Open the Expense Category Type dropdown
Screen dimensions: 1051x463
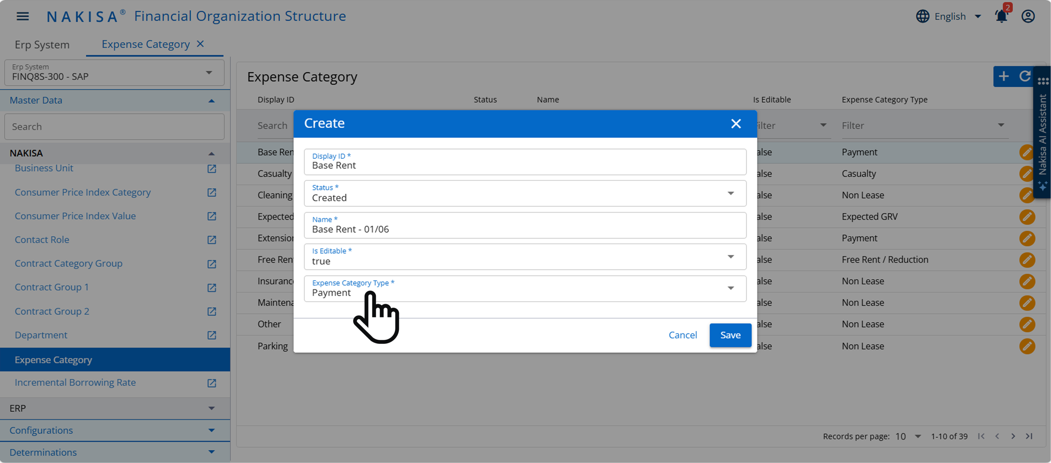click(731, 288)
